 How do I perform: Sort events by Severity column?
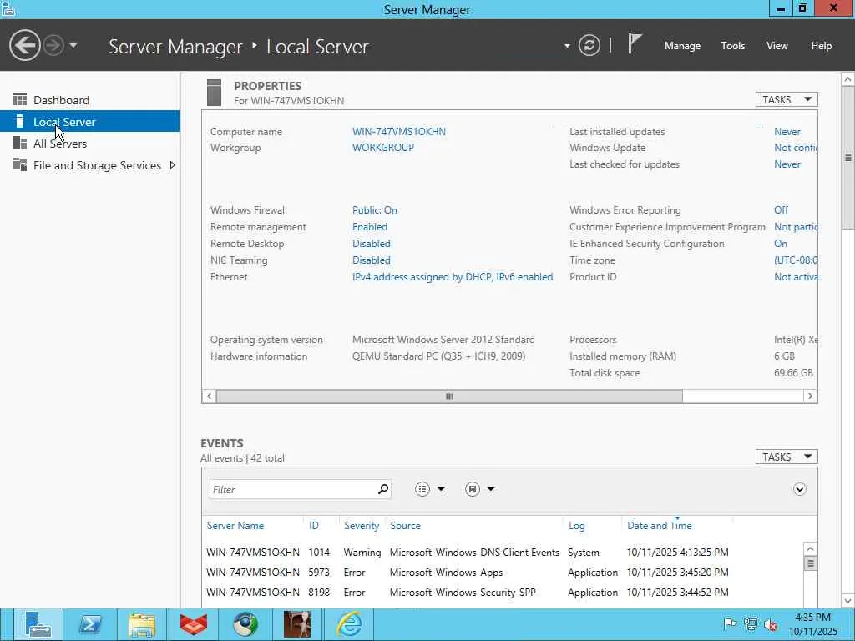tap(361, 526)
